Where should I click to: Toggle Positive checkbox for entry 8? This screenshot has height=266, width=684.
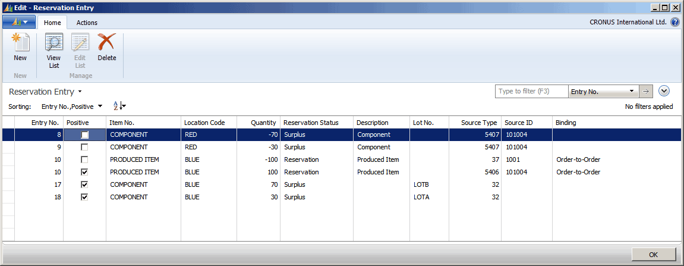coord(85,135)
